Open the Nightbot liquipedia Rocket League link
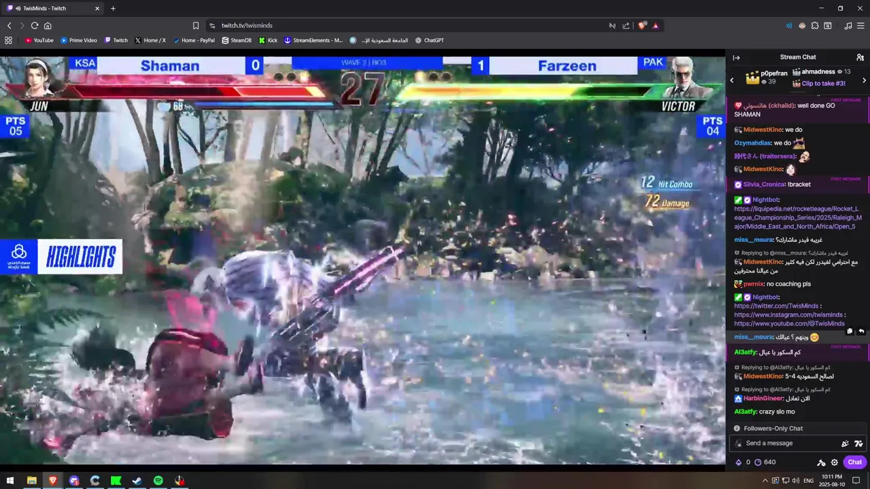The height and width of the screenshot is (489, 870). pyautogui.click(x=798, y=217)
